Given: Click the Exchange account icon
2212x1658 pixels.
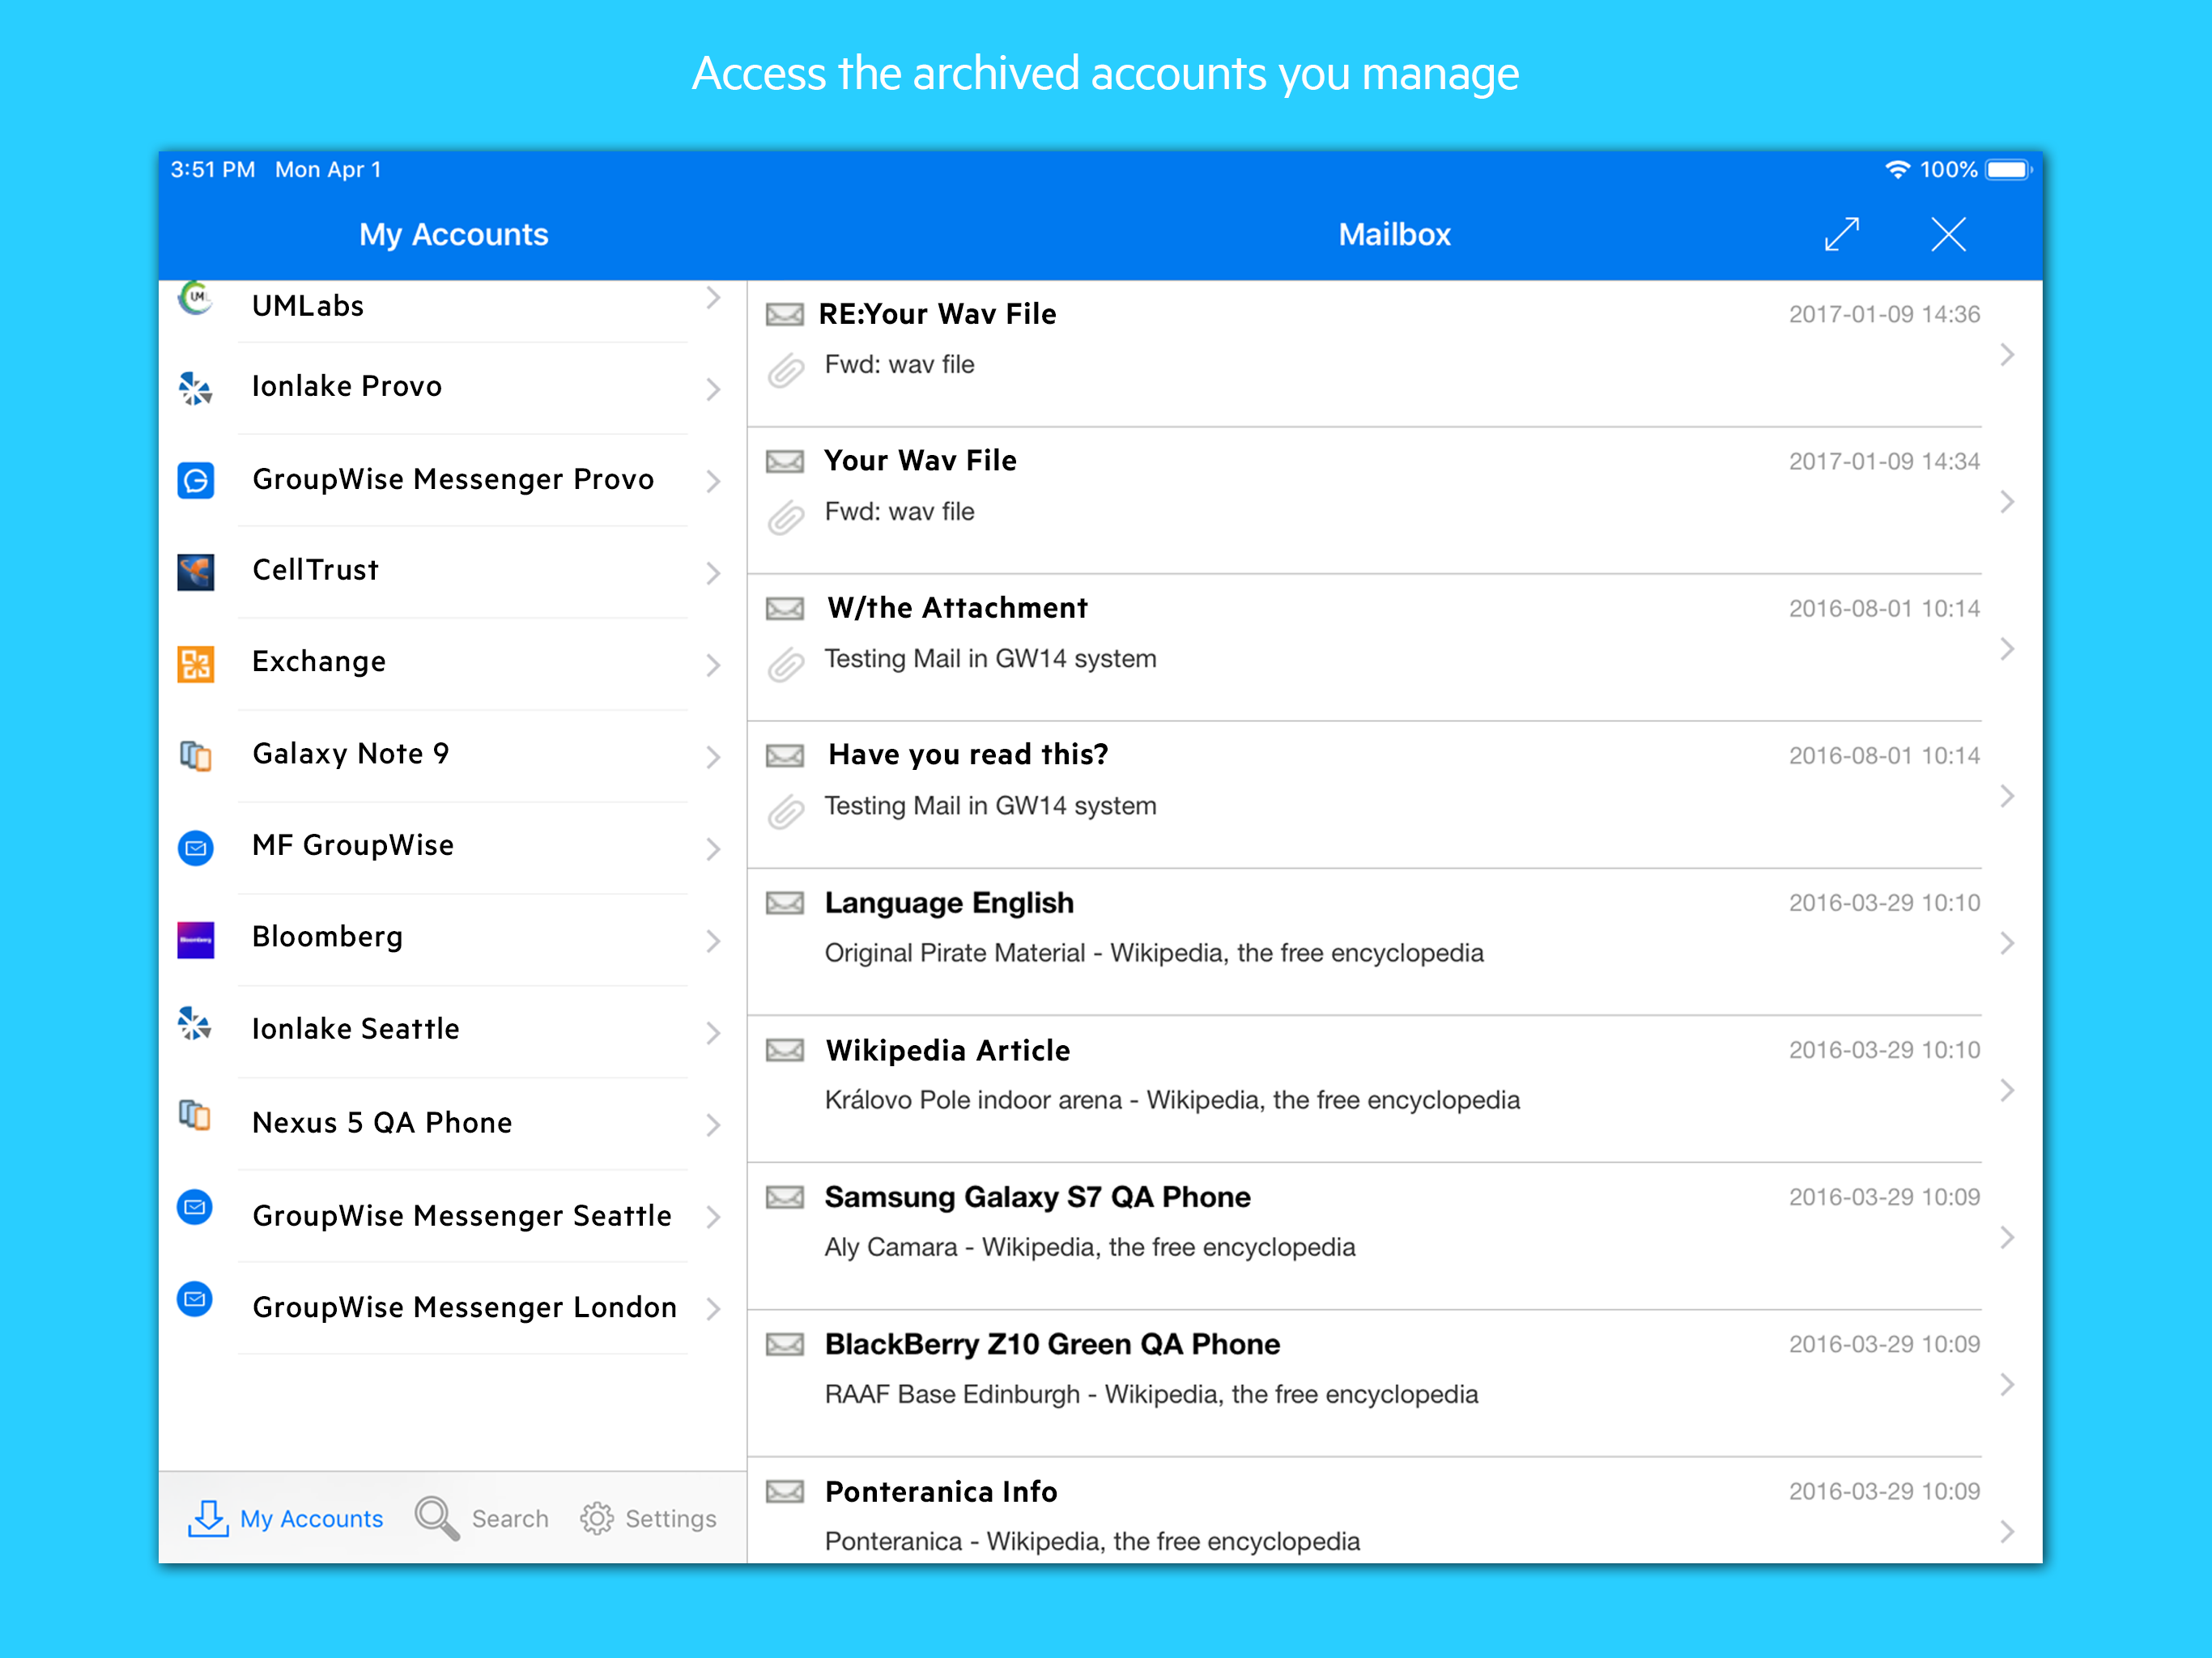Looking at the screenshot, I should tap(196, 663).
